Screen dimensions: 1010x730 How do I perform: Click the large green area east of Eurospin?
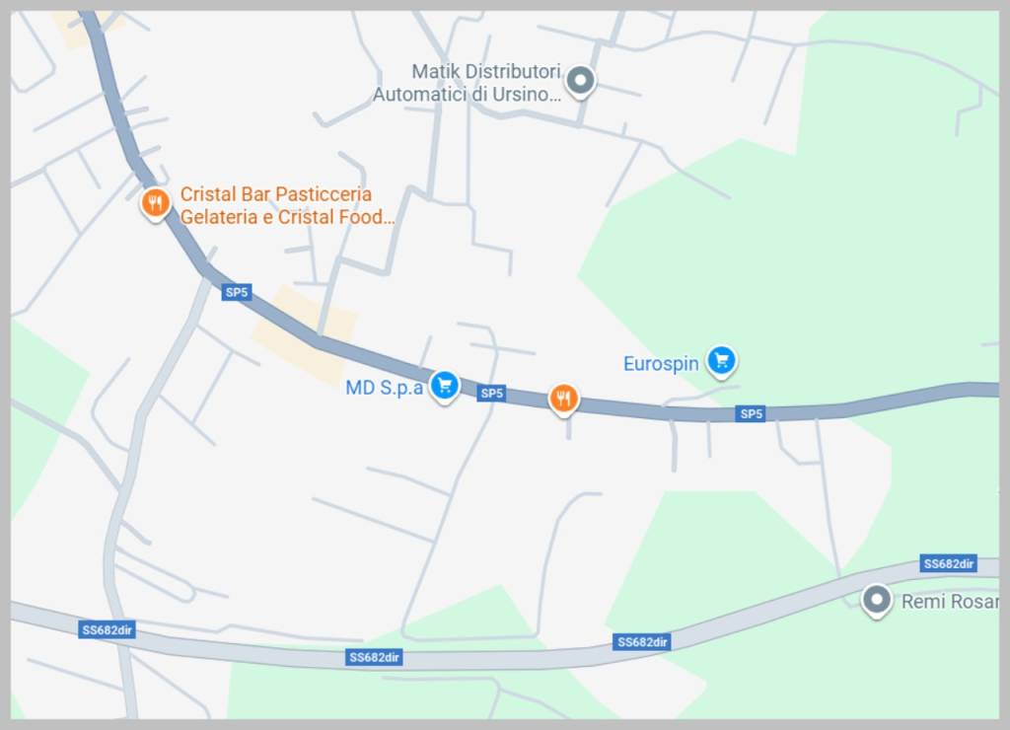[x=837, y=257]
